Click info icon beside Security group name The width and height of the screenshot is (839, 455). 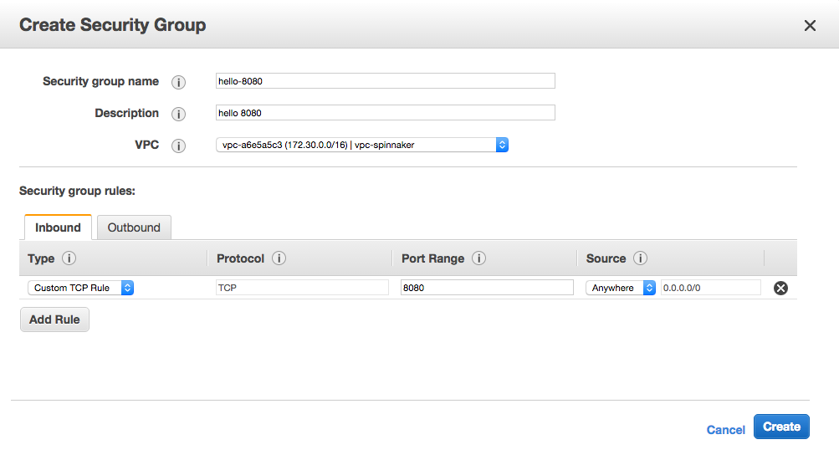point(178,82)
